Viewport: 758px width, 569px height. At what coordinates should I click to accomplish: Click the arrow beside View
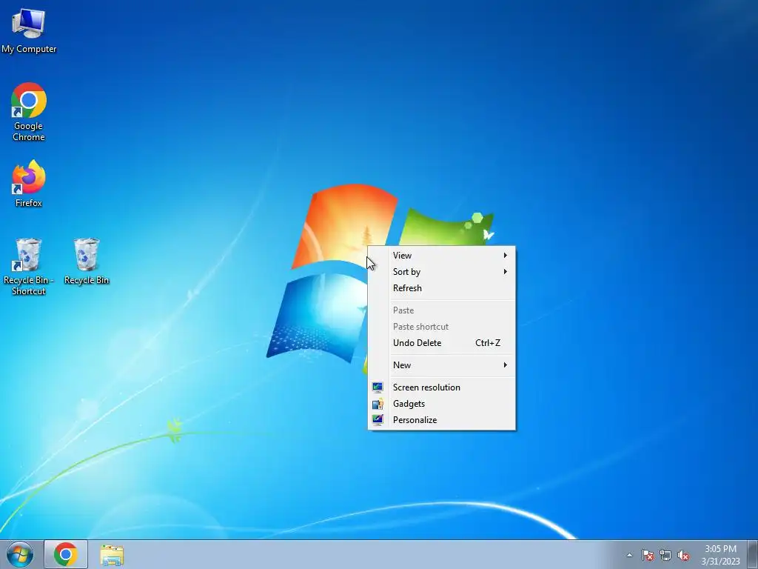click(505, 256)
